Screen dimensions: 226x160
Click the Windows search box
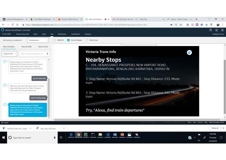pos(32,138)
